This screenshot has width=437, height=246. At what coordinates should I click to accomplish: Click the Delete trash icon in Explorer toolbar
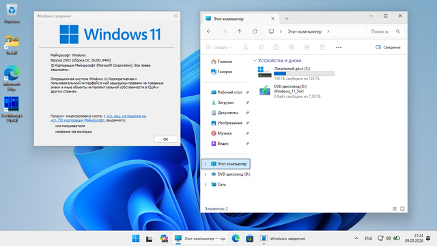coord(322,47)
